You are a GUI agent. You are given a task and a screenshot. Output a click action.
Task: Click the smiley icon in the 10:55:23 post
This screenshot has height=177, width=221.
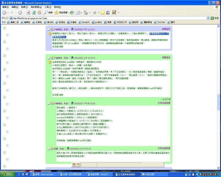point(50,62)
